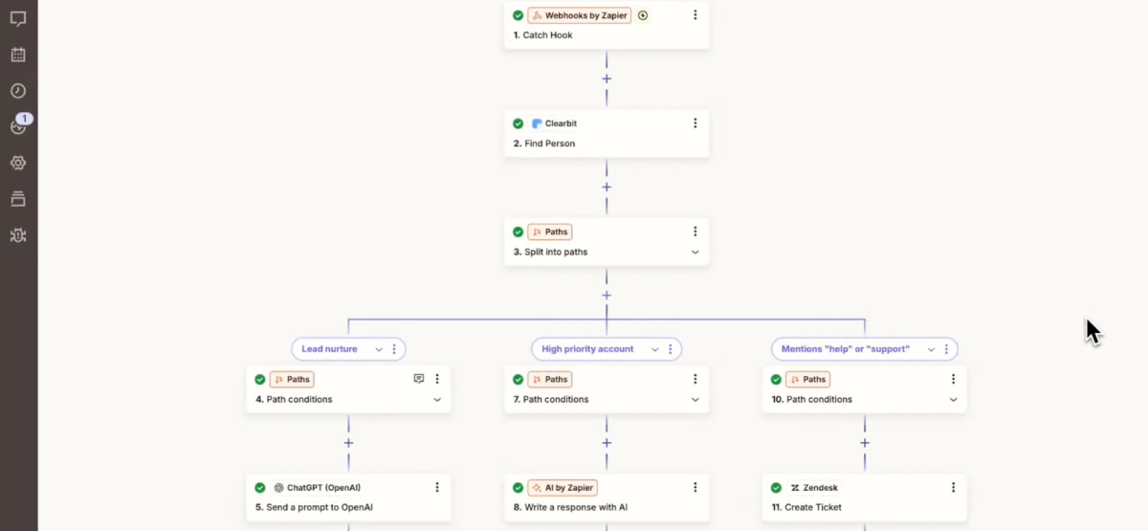Open three-dot menu on step 10 Path conditions
Screen dimensions: 1148x531
[954, 379]
